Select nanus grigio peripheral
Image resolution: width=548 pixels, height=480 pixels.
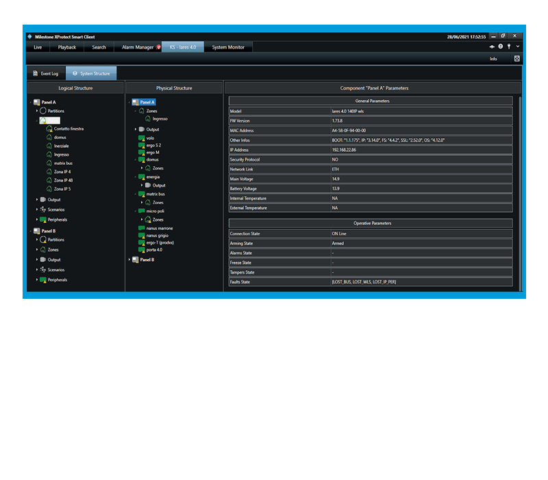(x=158, y=235)
